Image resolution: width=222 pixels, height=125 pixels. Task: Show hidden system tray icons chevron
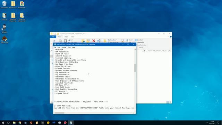pyautogui.click(x=207, y=123)
